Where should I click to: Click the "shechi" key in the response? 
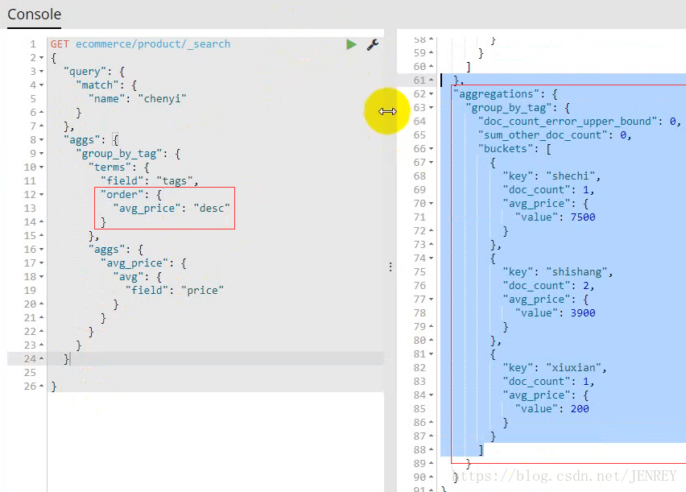point(571,176)
